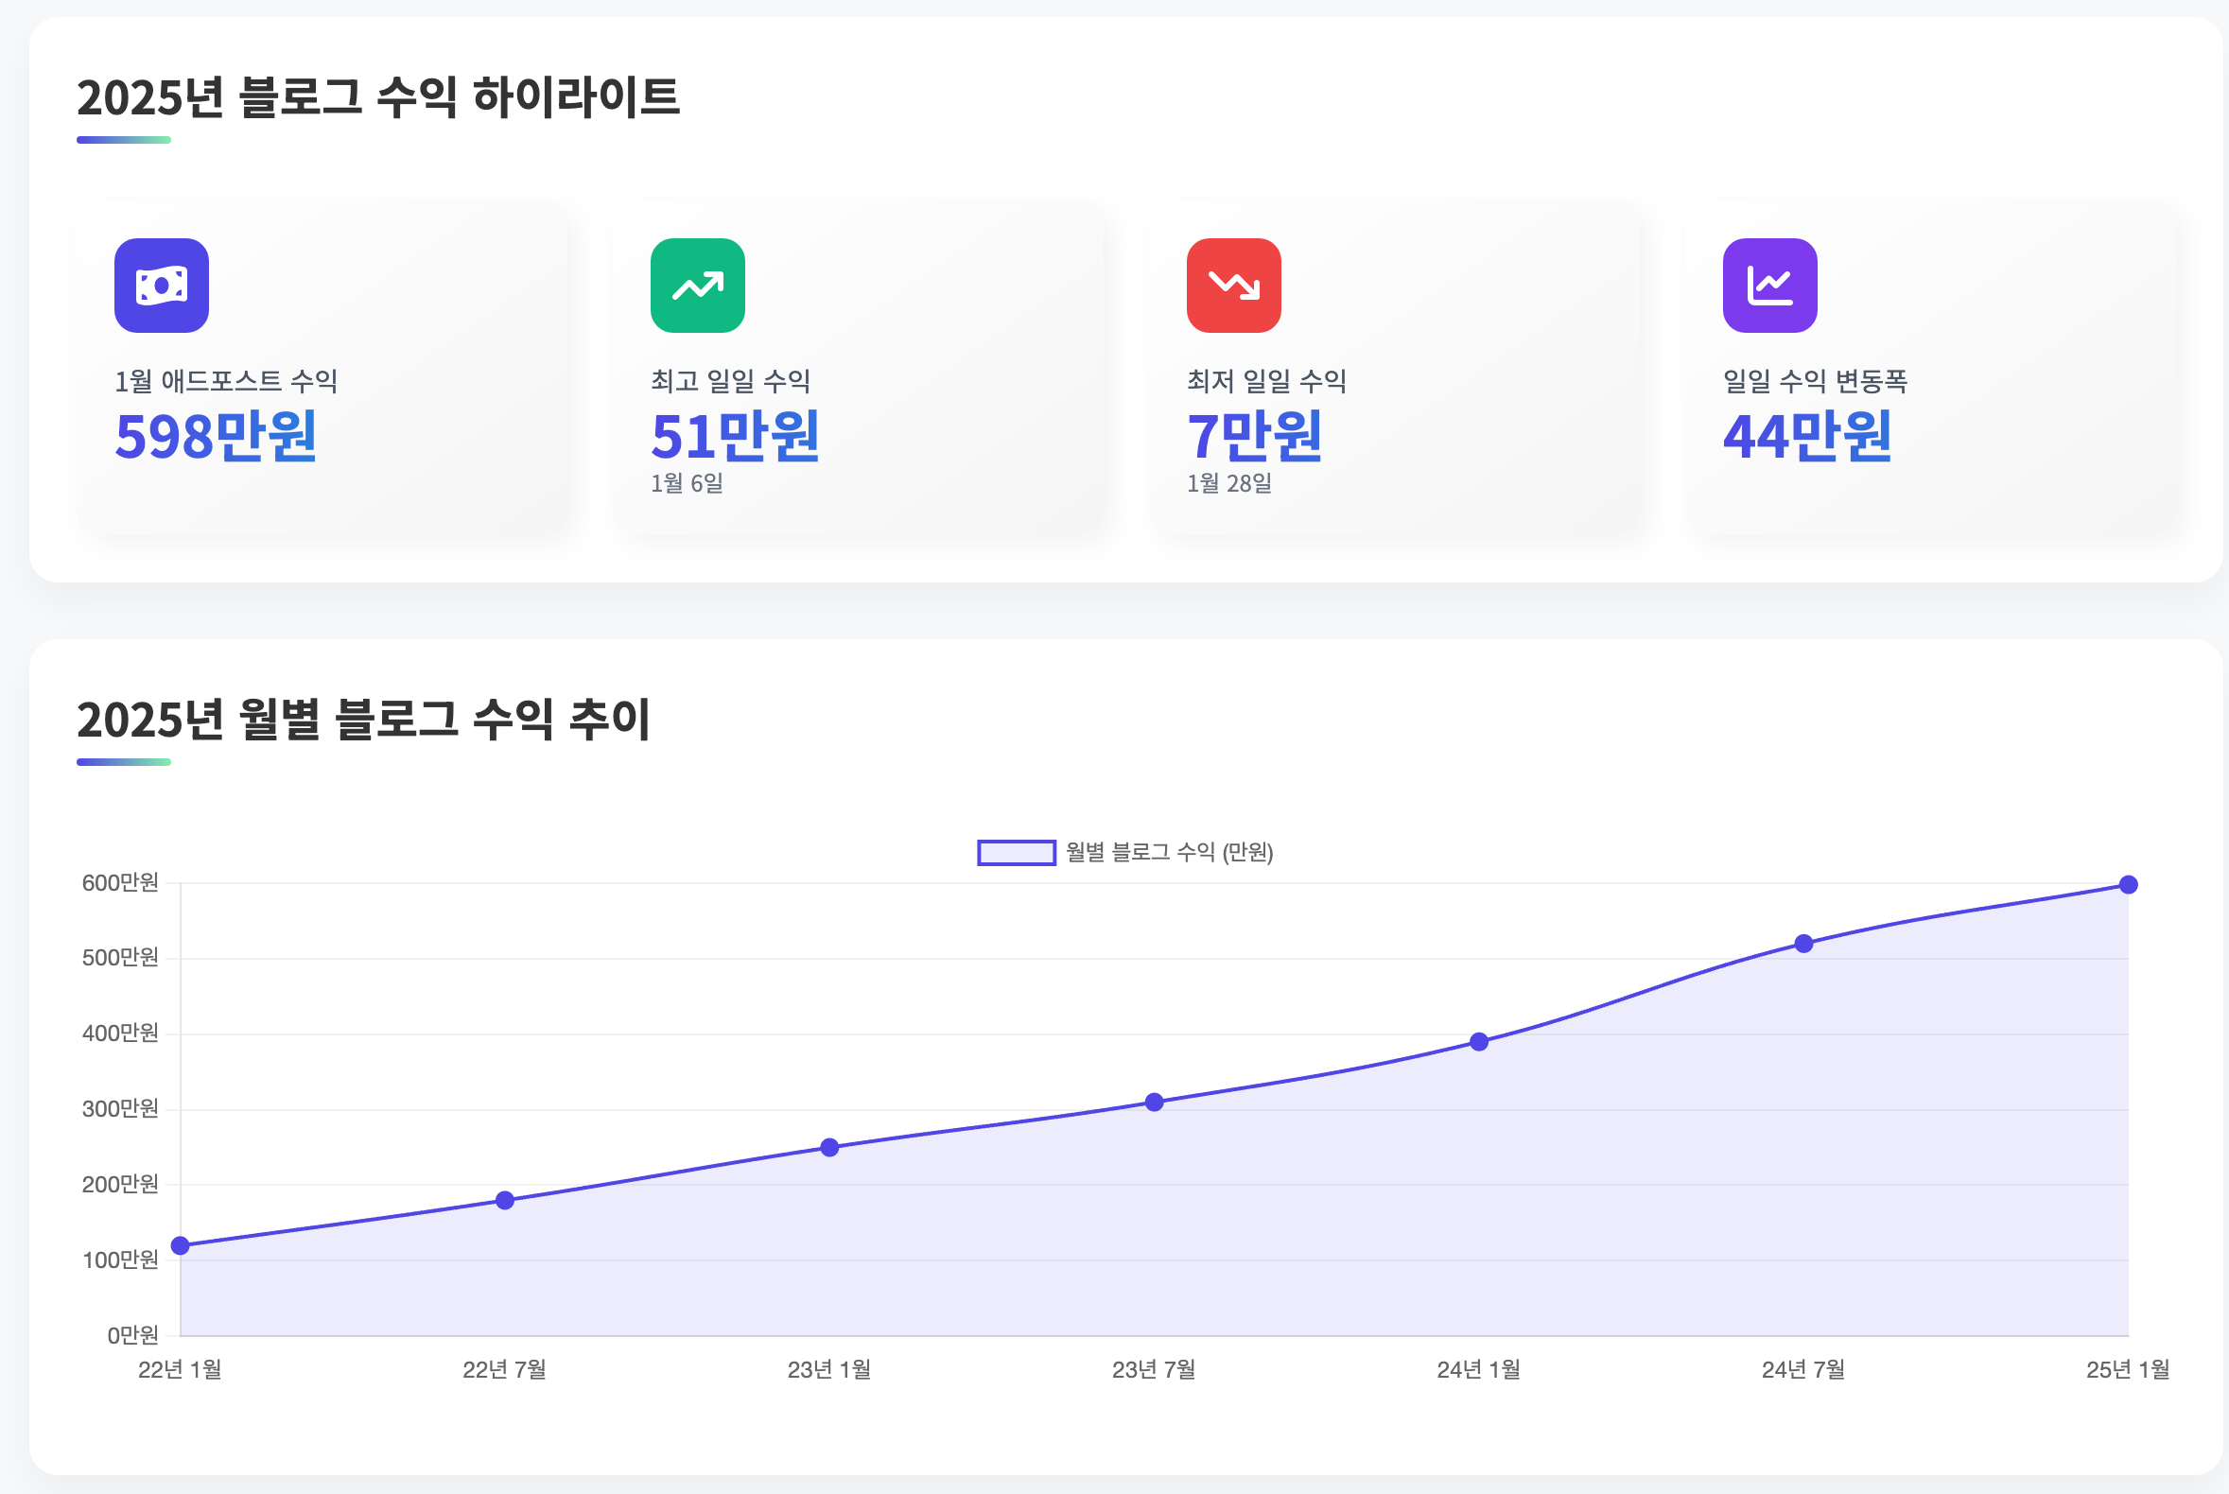Click the green upward trend arrow icon
2229x1494 pixels.
click(698, 285)
